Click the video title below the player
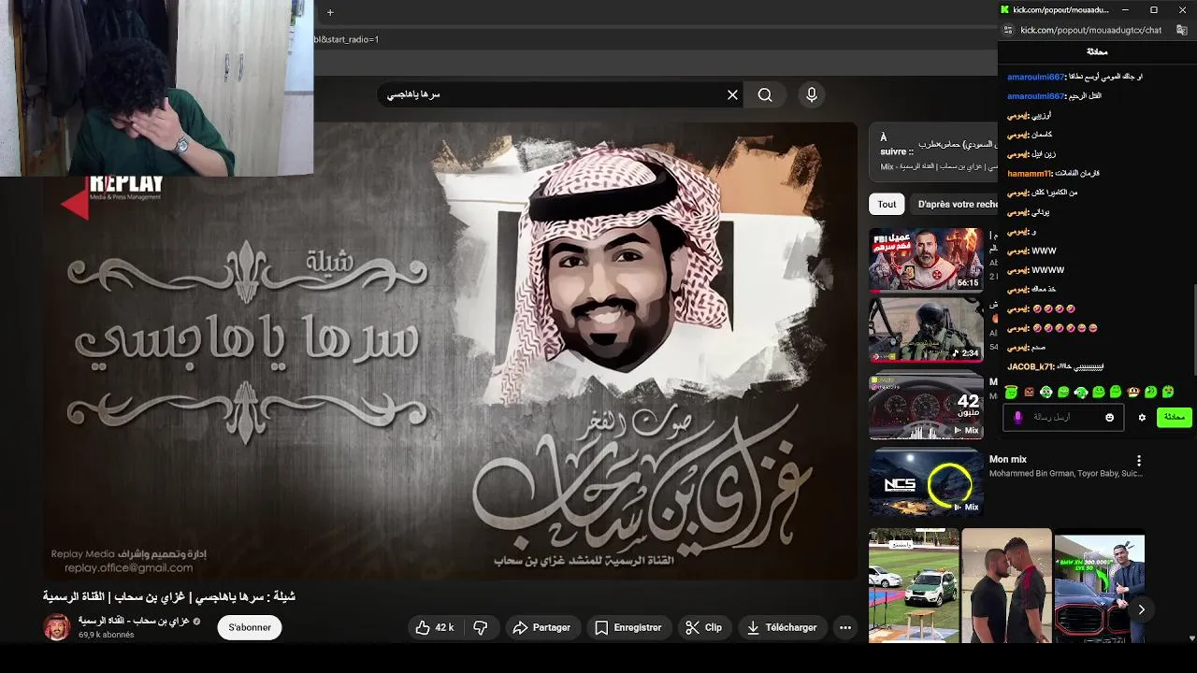The image size is (1197, 673). tap(169, 596)
